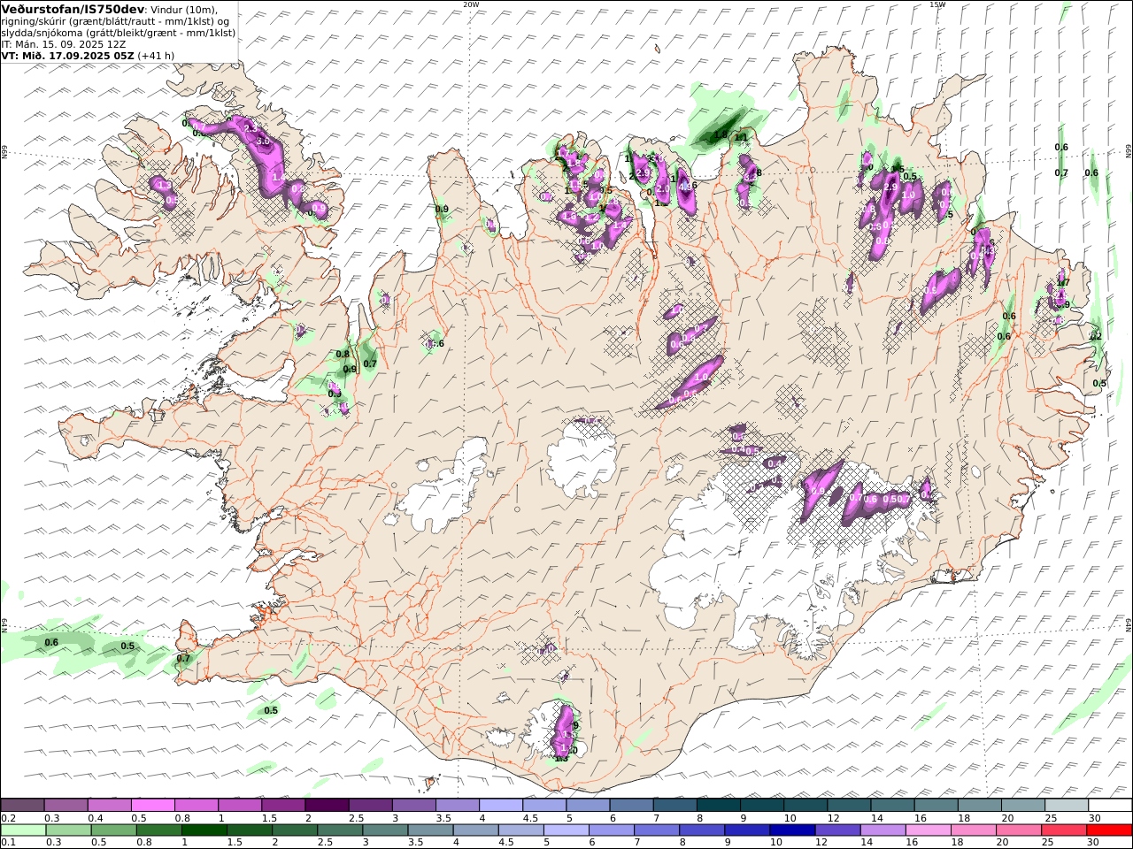Click the deep blue 10 swatch in the lower rain scale
The height and width of the screenshot is (849, 1133).
(792, 830)
